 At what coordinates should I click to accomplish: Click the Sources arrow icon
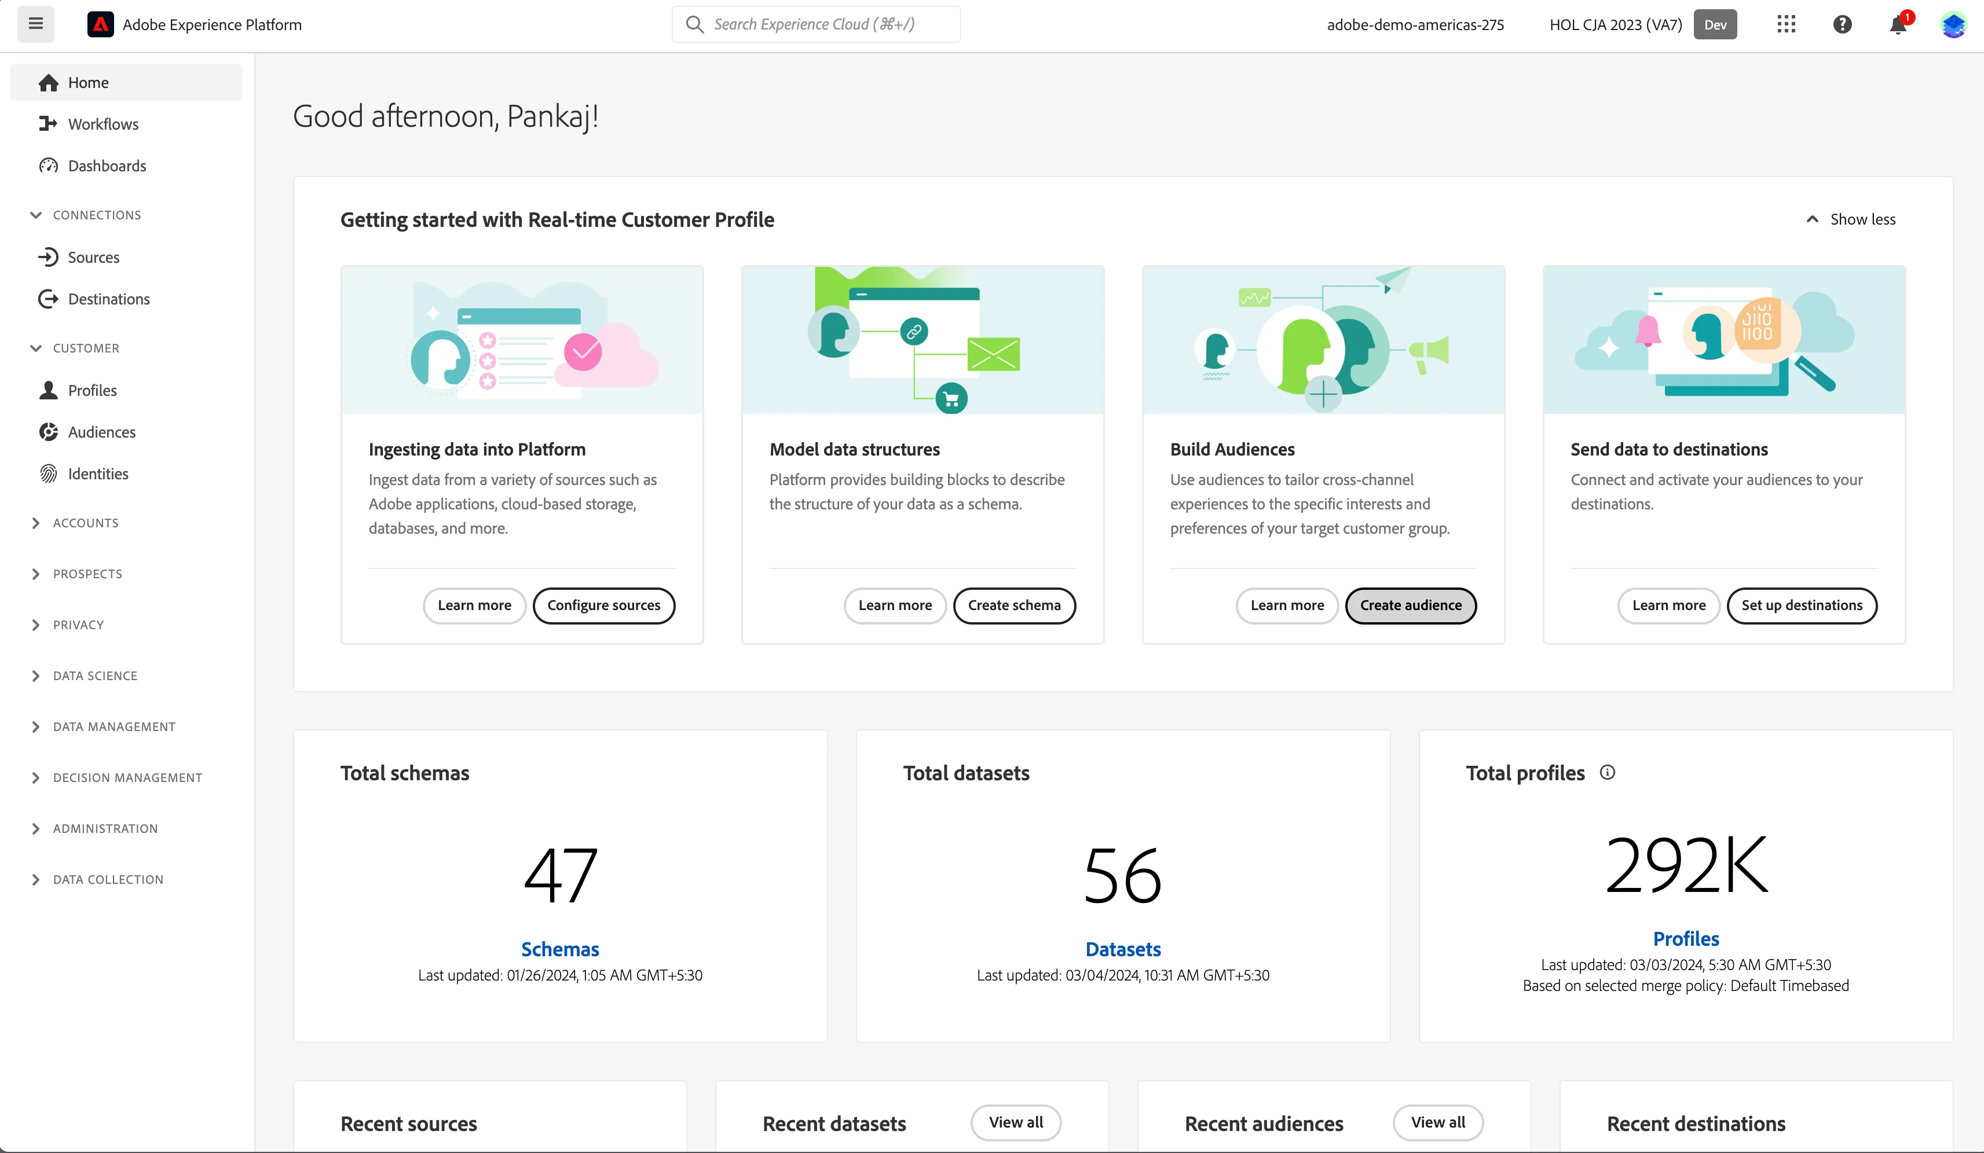[x=49, y=258]
